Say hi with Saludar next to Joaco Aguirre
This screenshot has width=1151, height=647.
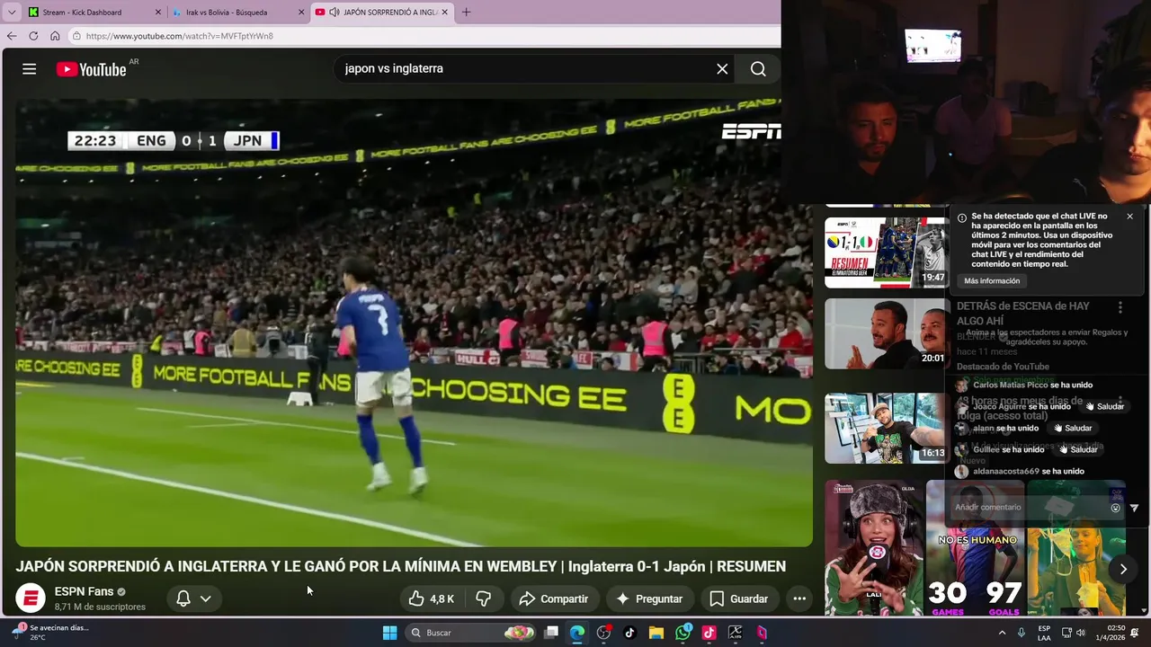point(1105,406)
